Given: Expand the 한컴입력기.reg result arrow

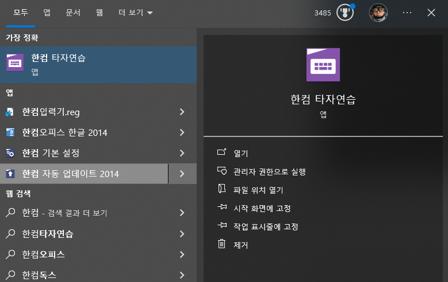Looking at the screenshot, I should point(182,112).
